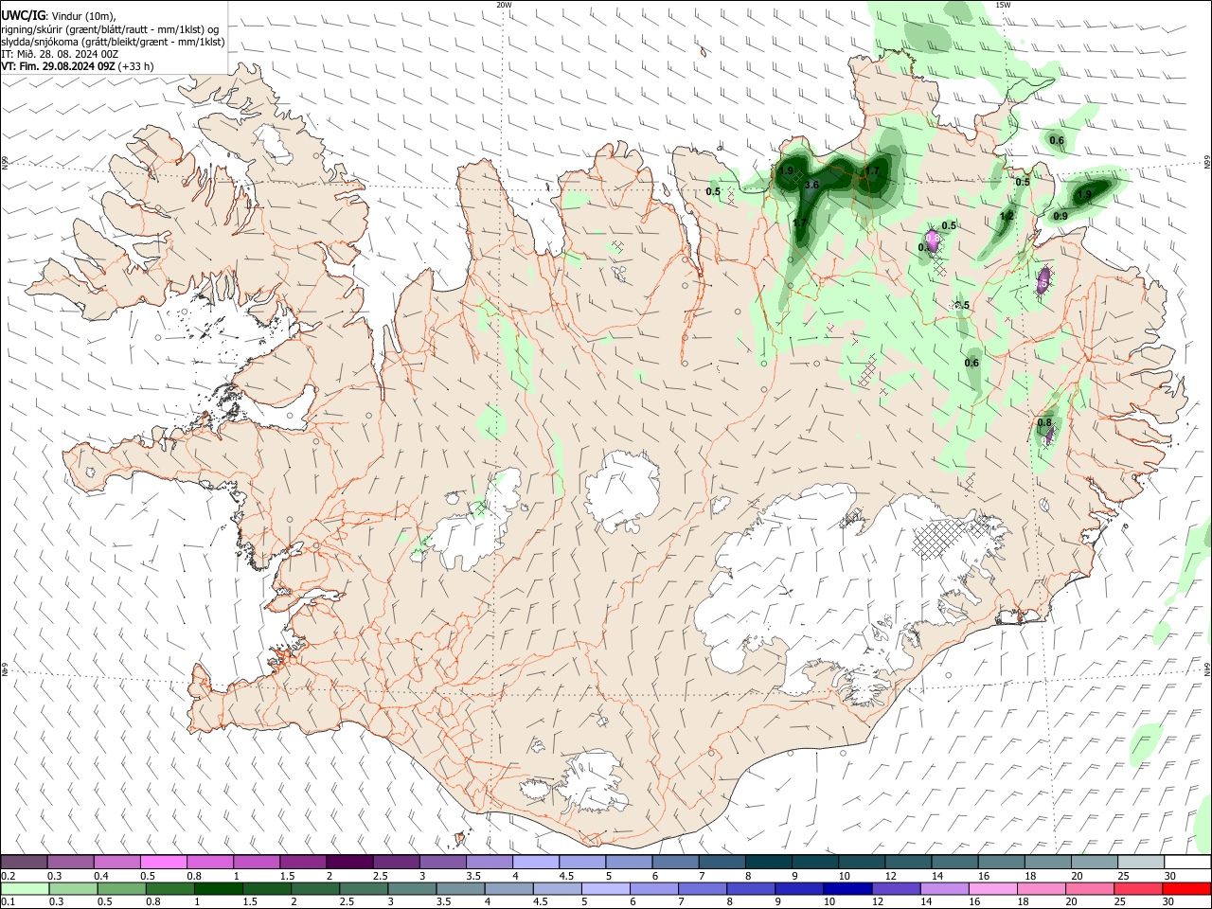
Task: Click the '30' label on the lower rain scale
Action: 1170,902
